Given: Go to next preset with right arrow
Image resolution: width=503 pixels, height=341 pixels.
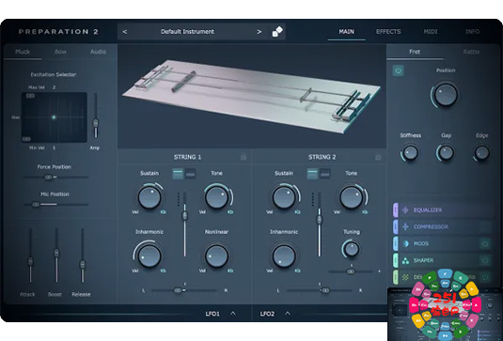Looking at the screenshot, I should tap(259, 32).
